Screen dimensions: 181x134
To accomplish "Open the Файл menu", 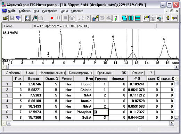I will pos(12,11).
